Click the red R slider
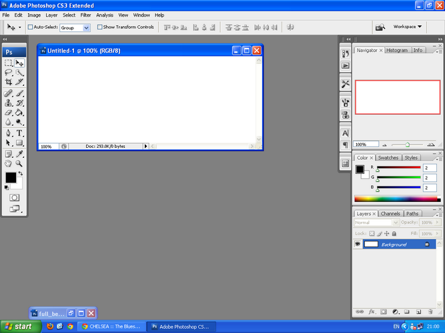 click(x=398, y=167)
